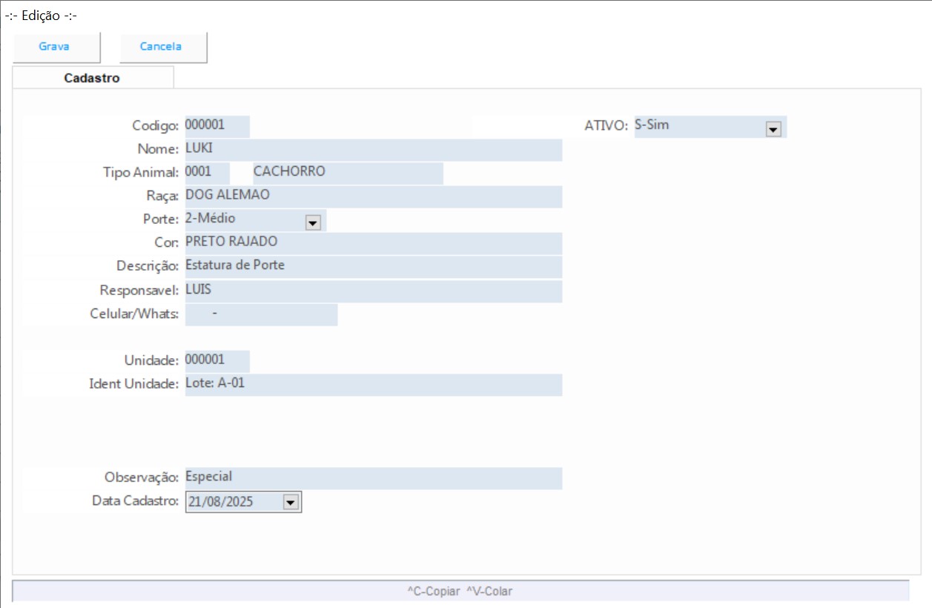The image size is (932, 608).
Task: Click the Copiar/Colar status bar
Action: coord(460,591)
